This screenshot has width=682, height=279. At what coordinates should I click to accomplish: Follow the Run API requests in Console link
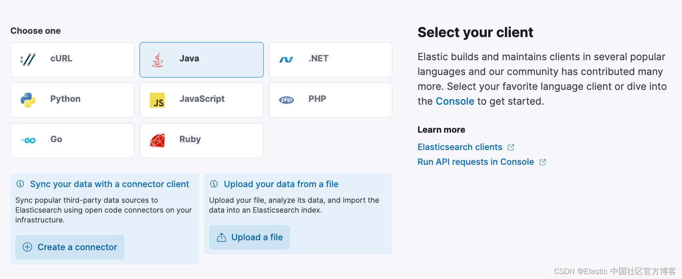tap(476, 162)
